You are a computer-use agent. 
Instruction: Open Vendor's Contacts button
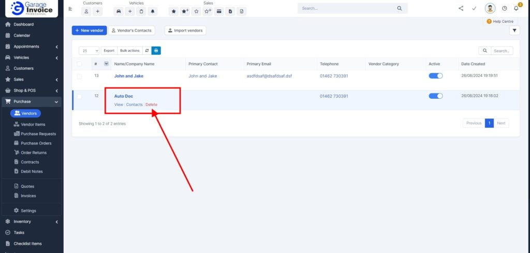pos(131,31)
